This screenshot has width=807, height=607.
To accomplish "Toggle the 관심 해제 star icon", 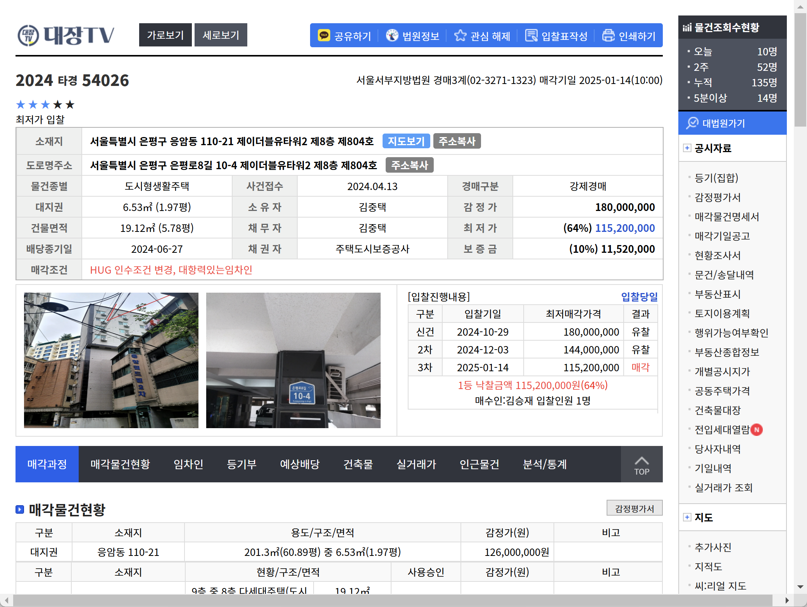I will coord(460,36).
